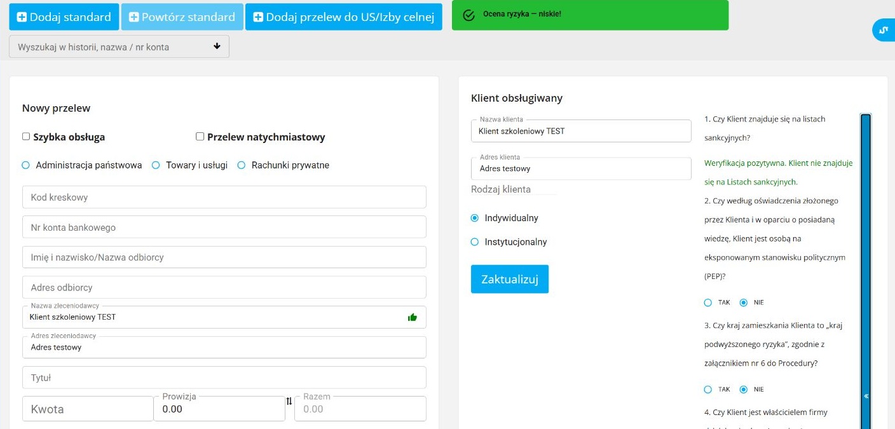Click the green thumbs-up icon in Nazwa zleceniodawcy
Screen dimensions: 895x429
click(x=413, y=317)
